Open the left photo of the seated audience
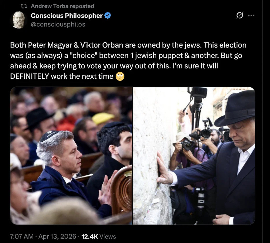 [71, 156]
